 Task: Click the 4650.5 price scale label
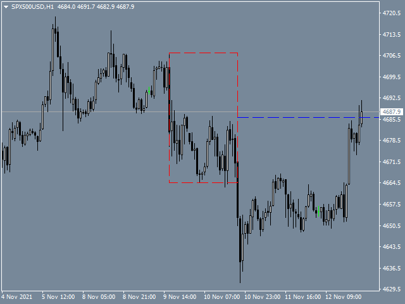pyautogui.click(x=392, y=225)
